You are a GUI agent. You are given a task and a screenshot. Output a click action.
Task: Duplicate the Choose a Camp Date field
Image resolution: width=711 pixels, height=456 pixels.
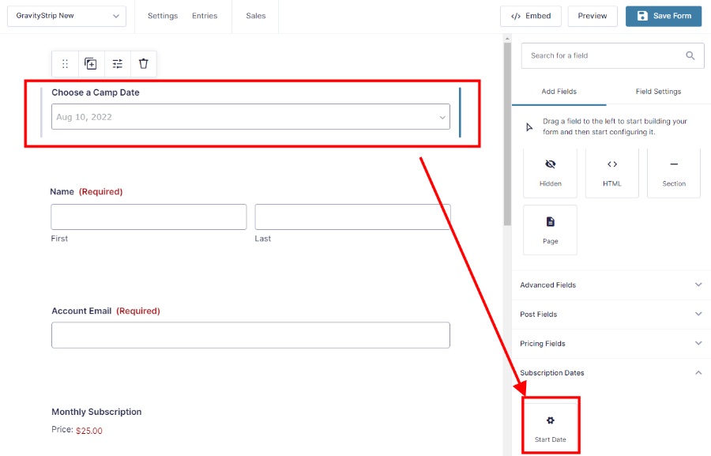(91, 64)
